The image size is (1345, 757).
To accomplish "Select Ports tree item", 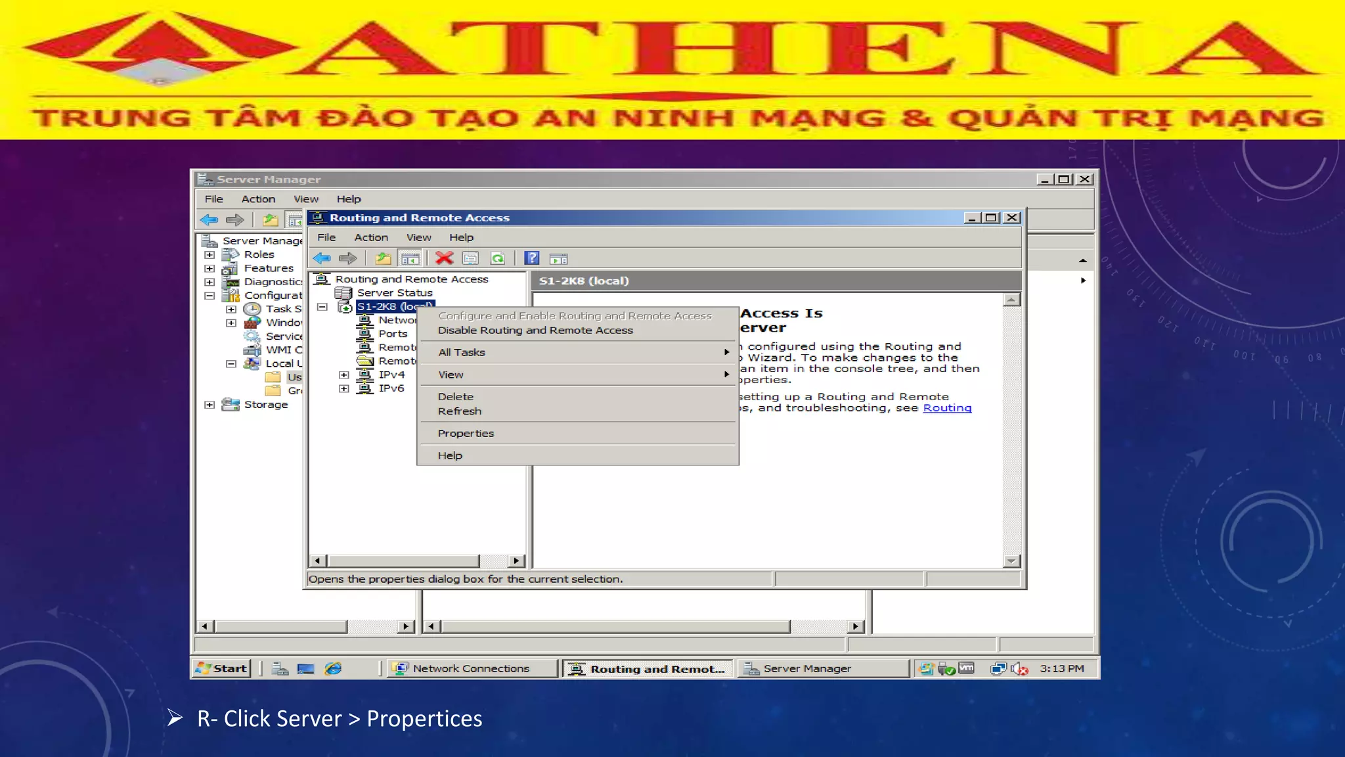I will tap(393, 334).
